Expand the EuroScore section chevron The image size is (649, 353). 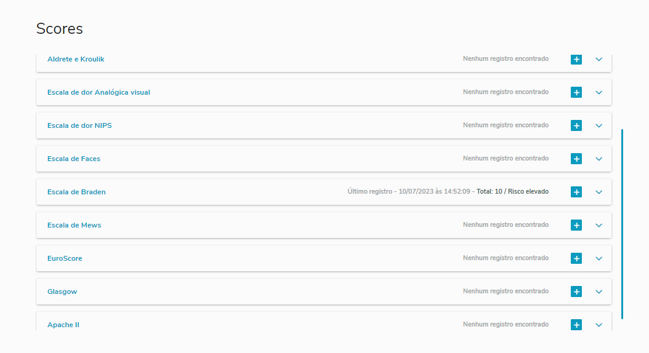point(599,258)
